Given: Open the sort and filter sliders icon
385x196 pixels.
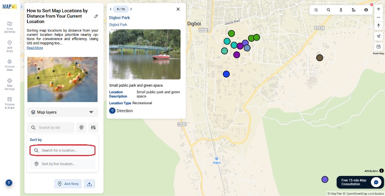Looking at the screenshot, I should click(x=93, y=127).
